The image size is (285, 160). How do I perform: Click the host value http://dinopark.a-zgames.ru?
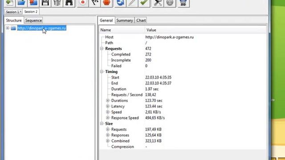coord(169,37)
